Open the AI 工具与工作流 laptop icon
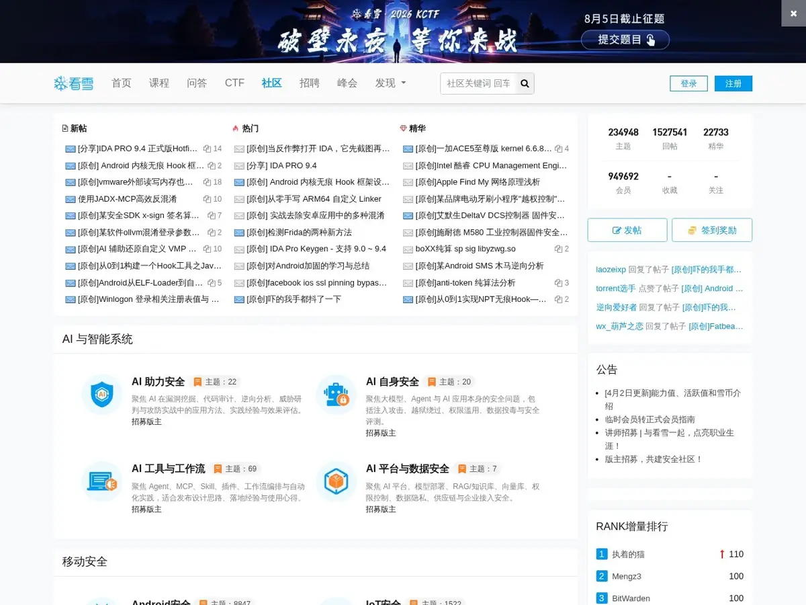This screenshot has height=605, width=806. pos(101,481)
